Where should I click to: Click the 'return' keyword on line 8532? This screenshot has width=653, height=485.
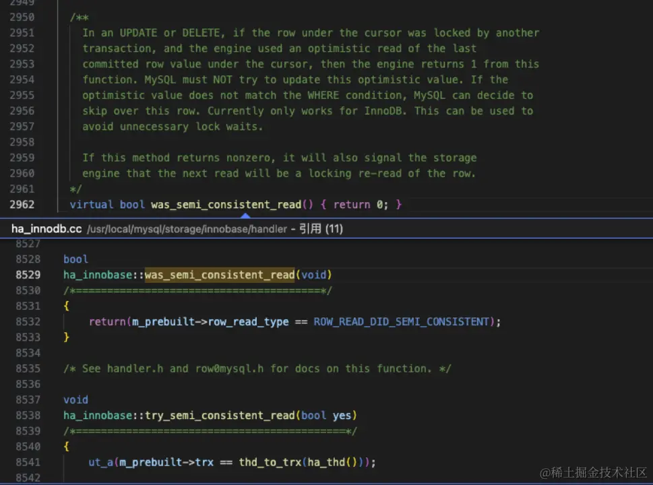coord(107,322)
